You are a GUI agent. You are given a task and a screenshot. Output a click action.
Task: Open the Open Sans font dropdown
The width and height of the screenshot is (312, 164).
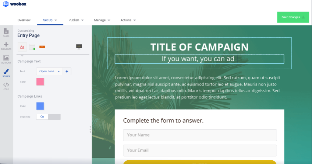click(x=49, y=71)
